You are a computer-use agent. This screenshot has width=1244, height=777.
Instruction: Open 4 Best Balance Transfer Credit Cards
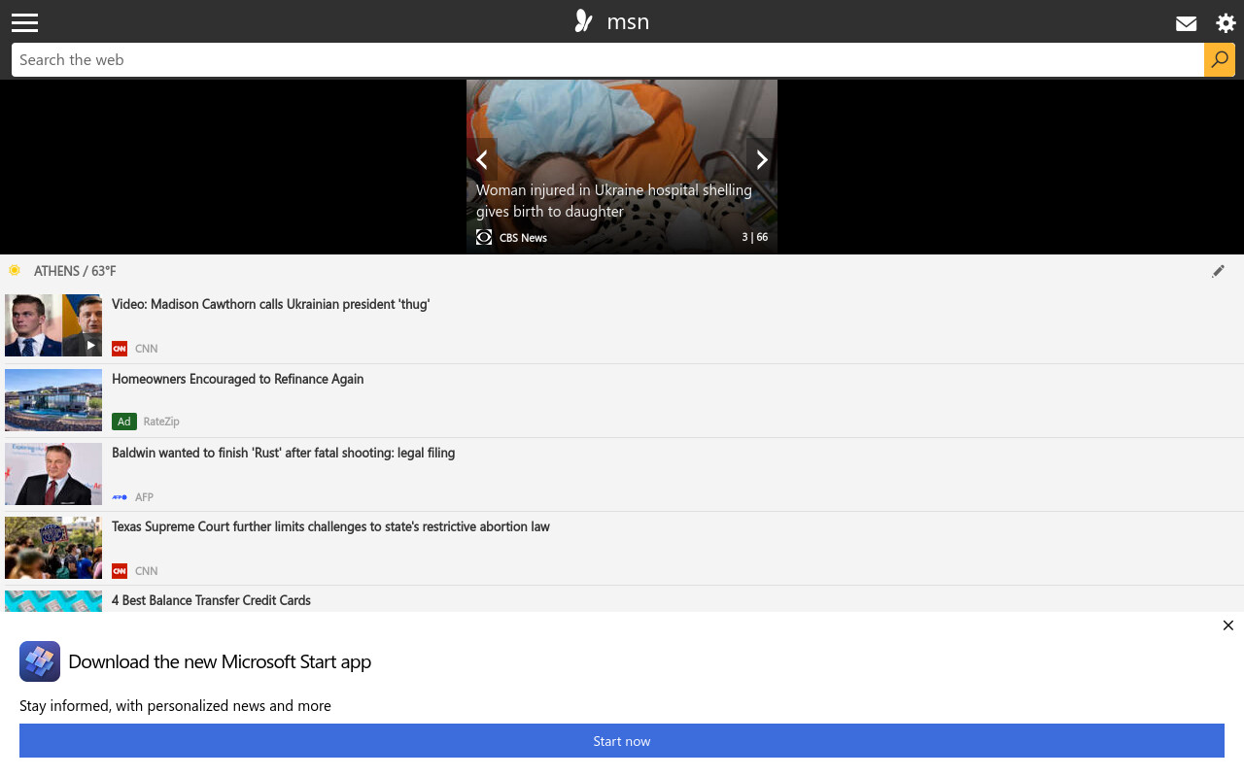pos(211,600)
